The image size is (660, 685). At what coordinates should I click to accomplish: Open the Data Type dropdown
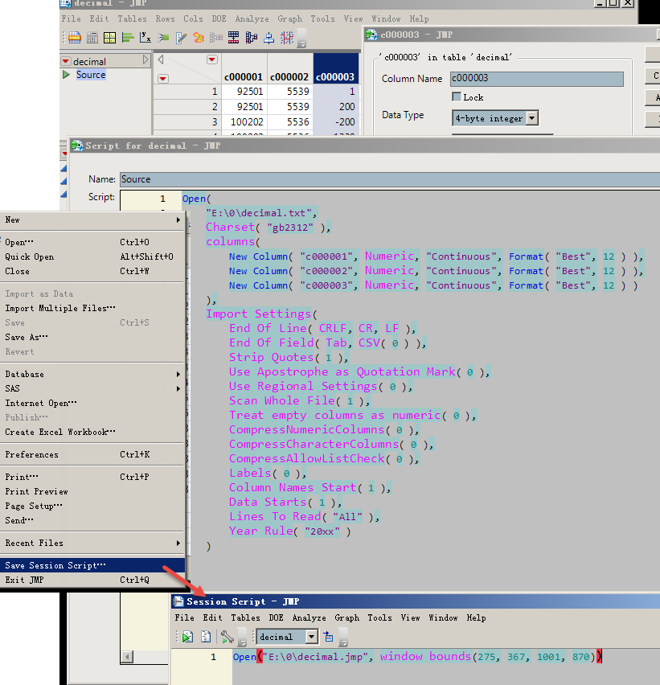(x=531, y=118)
